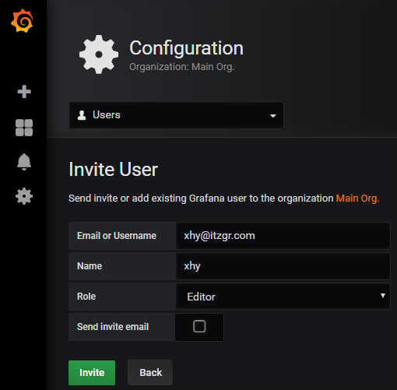This screenshot has width=397, height=390.
Task: Click the Invite User heading
Action: [113, 169]
